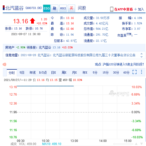Open the 九届三十次董事会决议公告 announcement link
This screenshot has width=146, height=146.
(x=94, y=55)
